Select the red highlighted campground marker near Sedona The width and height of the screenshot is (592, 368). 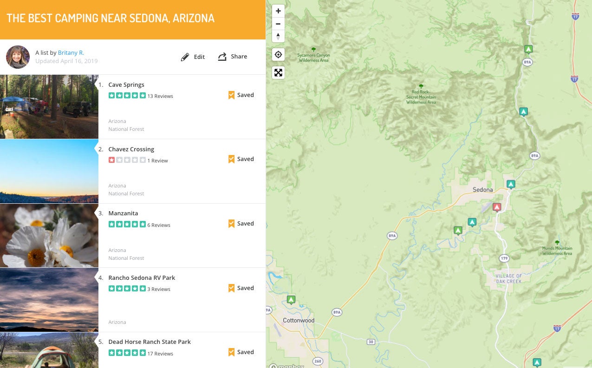[x=497, y=207]
